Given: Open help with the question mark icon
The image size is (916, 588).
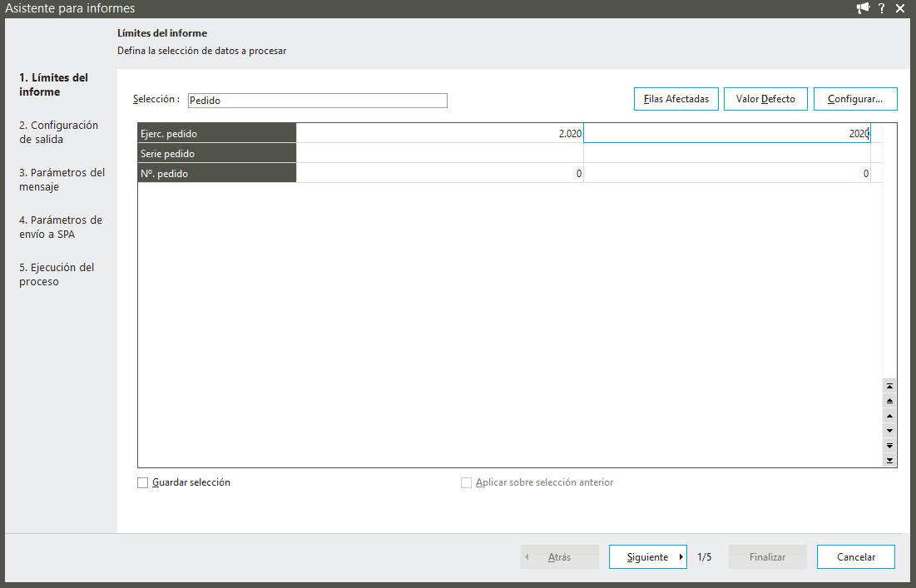Looking at the screenshot, I should click(882, 8).
